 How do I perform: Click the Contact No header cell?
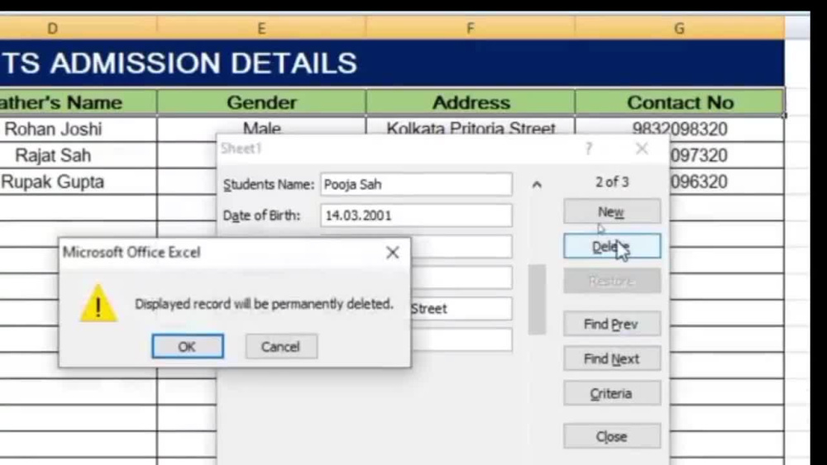coord(679,102)
